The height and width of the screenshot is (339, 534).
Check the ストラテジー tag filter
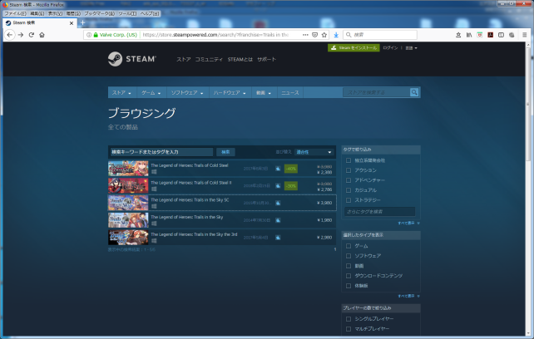349,200
